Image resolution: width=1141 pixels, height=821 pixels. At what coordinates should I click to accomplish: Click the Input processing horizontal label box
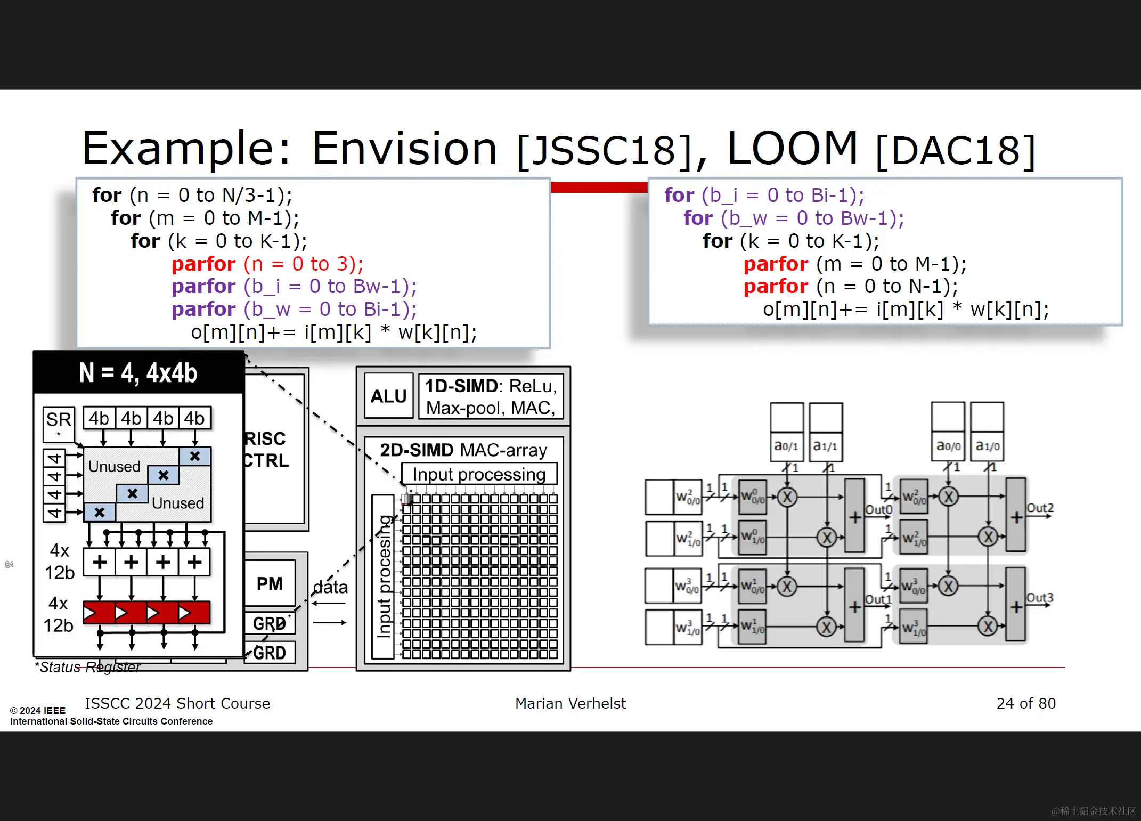click(478, 474)
